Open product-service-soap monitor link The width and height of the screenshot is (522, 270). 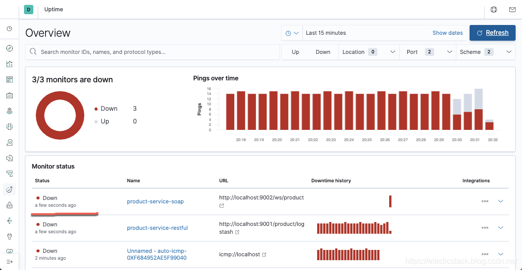pyautogui.click(x=155, y=201)
